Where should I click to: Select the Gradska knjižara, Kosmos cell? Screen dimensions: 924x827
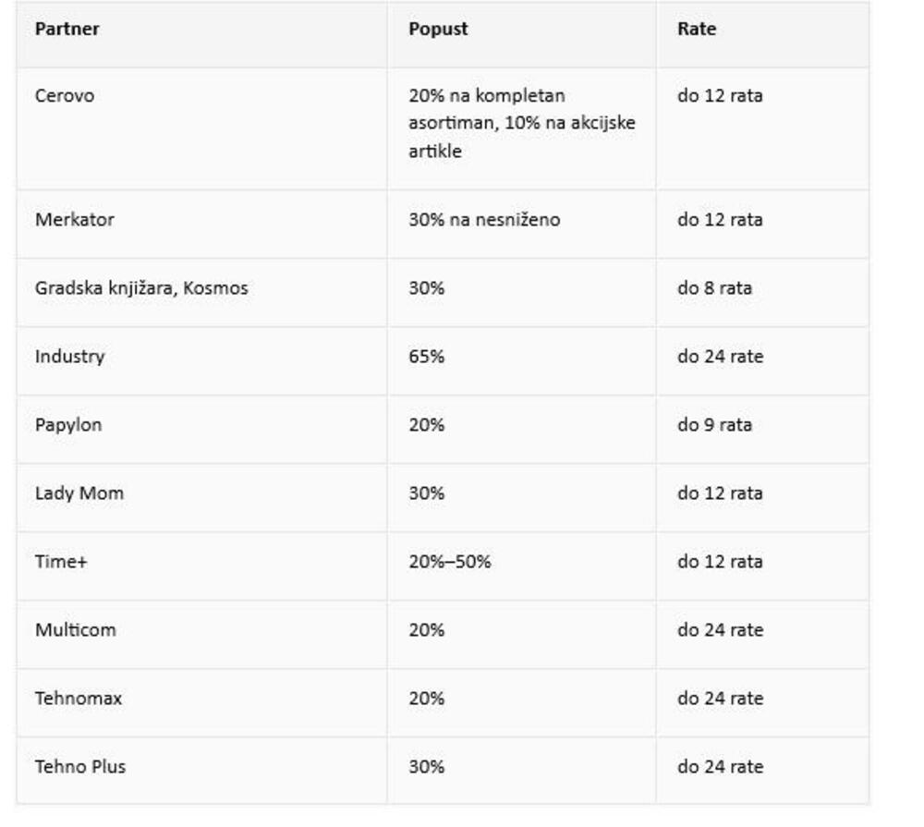(x=141, y=288)
